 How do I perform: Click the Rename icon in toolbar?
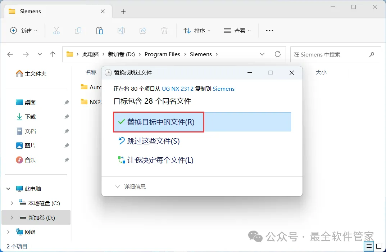coord(121,31)
